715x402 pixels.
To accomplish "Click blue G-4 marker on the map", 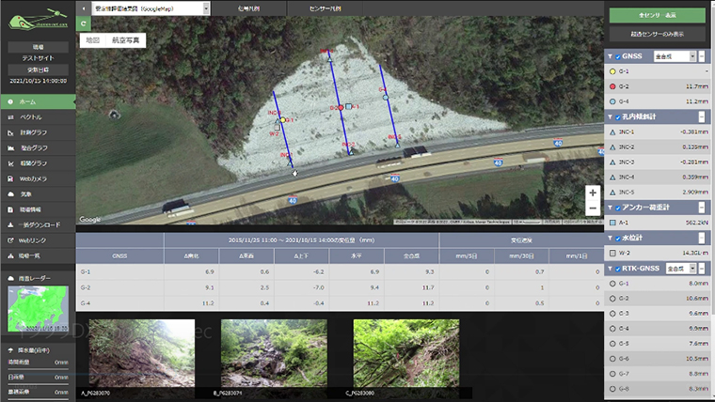I will coord(386,98).
